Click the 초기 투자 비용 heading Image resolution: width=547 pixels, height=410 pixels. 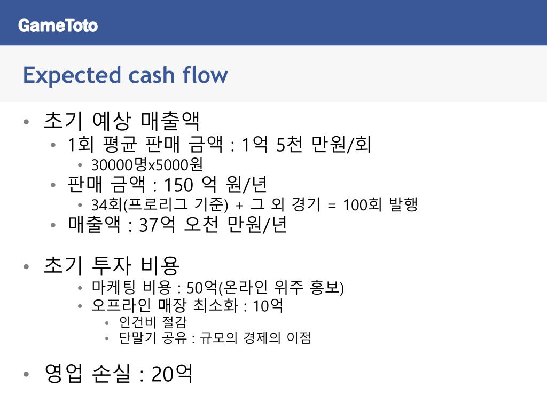coord(112,266)
